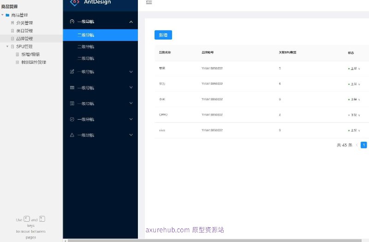The height and width of the screenshot is (242, 369).
Task: Go to pagination page 1
Action: click(x=363, y=145)
